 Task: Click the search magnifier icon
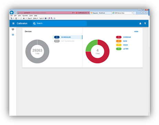coord(34,23)
